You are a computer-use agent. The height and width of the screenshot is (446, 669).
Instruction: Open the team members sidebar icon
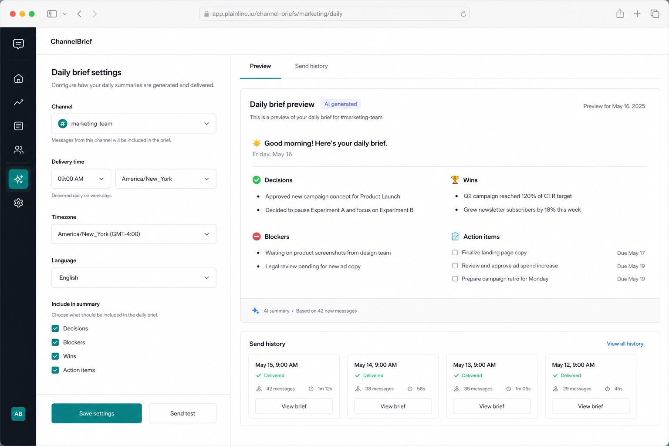[x=18, y=150]
